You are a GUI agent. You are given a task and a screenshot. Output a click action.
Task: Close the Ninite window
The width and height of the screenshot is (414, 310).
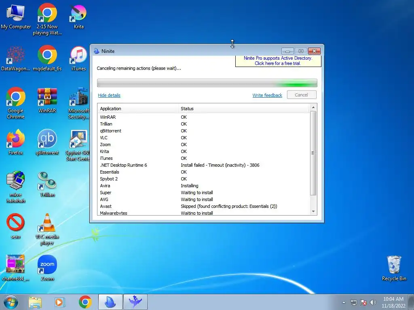coord(314,51)
